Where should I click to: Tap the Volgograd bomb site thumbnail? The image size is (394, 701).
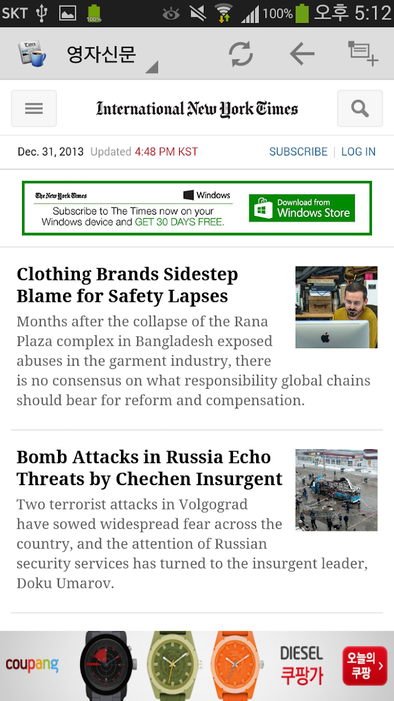coord(337,490)
